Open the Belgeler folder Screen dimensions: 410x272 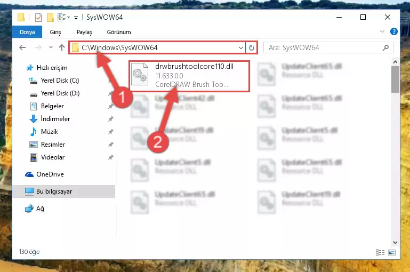52,106
